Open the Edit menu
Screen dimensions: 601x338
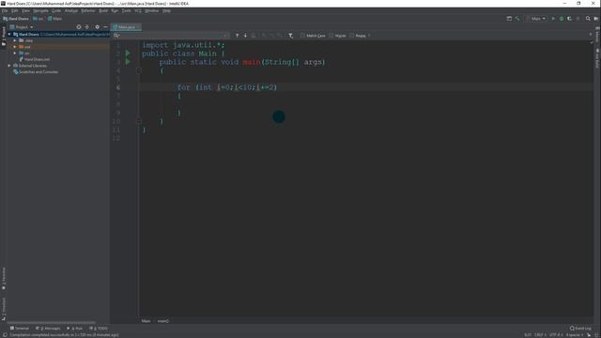[x=15, y=10]
